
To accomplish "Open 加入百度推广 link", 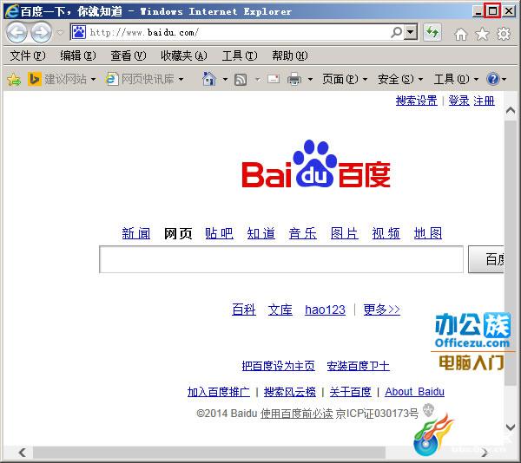I will click(x=219, y=392).
